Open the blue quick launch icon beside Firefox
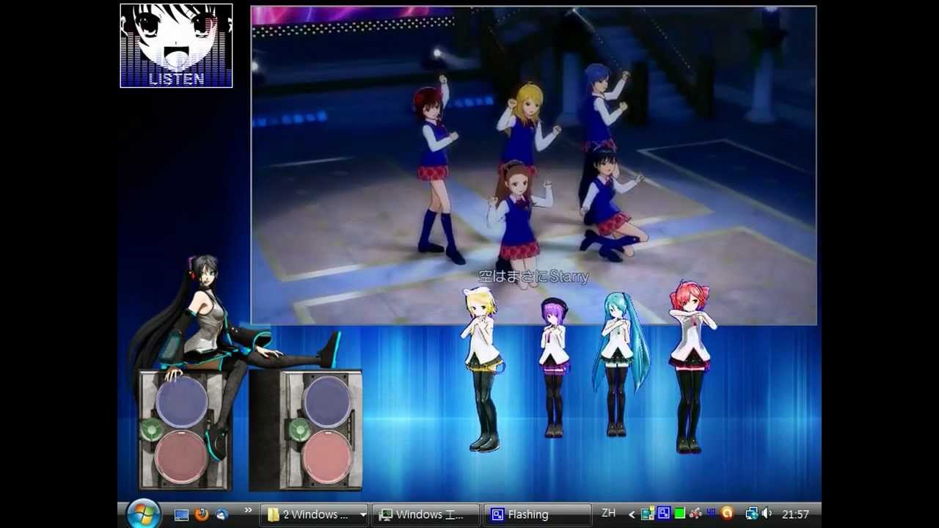The image size is (939, 528). 222,515
